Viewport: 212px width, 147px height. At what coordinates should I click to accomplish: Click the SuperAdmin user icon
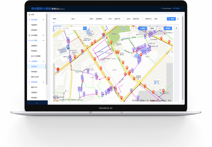point(162,9)
